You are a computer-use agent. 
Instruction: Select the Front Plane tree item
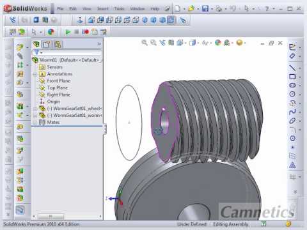(58, 81)
